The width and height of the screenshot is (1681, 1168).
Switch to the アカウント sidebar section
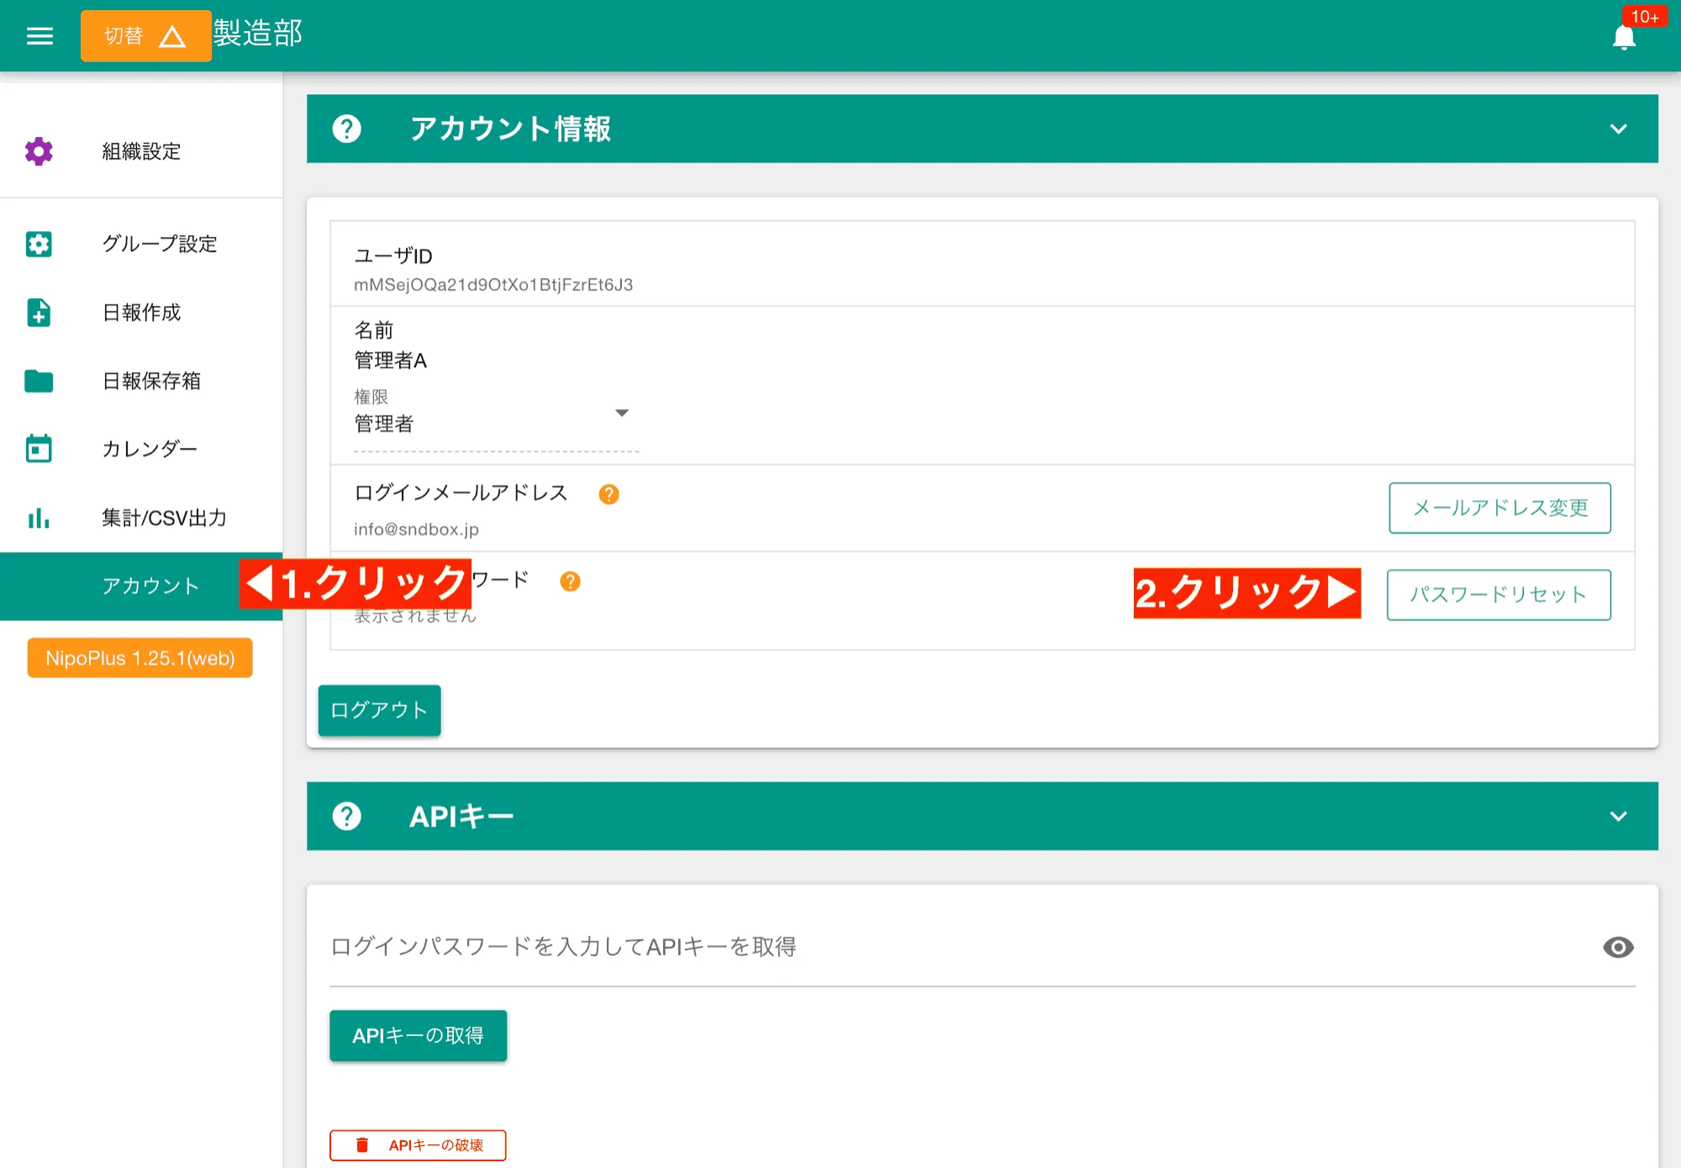coord(151,586)
